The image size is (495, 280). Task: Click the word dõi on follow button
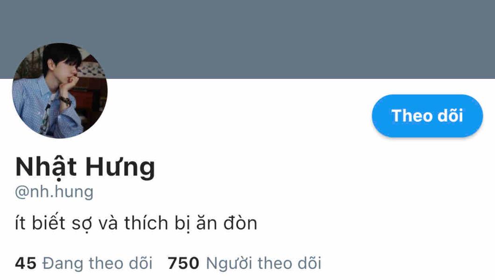[x=450, y=116]
